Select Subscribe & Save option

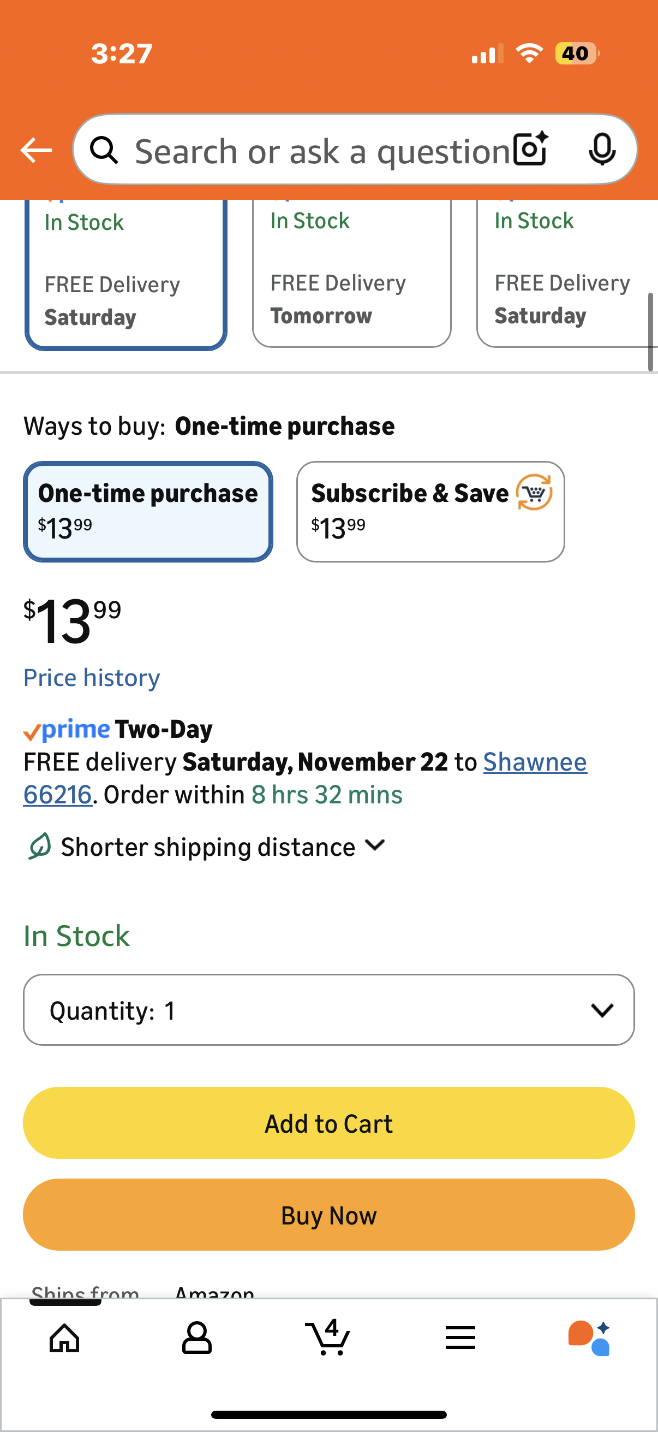(x=430, y=511)
